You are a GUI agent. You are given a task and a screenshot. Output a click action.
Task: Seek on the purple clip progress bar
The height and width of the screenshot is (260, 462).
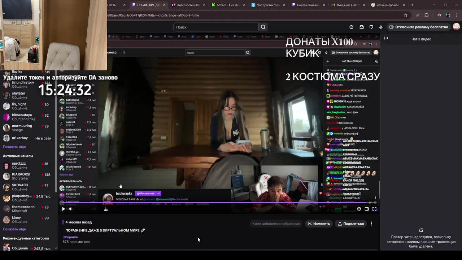[219, 203]
